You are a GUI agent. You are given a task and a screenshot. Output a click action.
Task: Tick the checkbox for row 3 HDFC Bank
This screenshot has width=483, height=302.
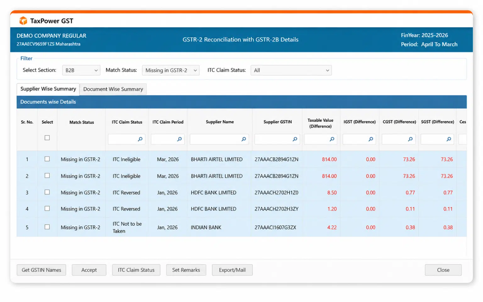click(47, 192)
